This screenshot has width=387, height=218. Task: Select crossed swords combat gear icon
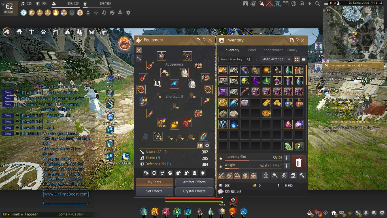[139, 51]
